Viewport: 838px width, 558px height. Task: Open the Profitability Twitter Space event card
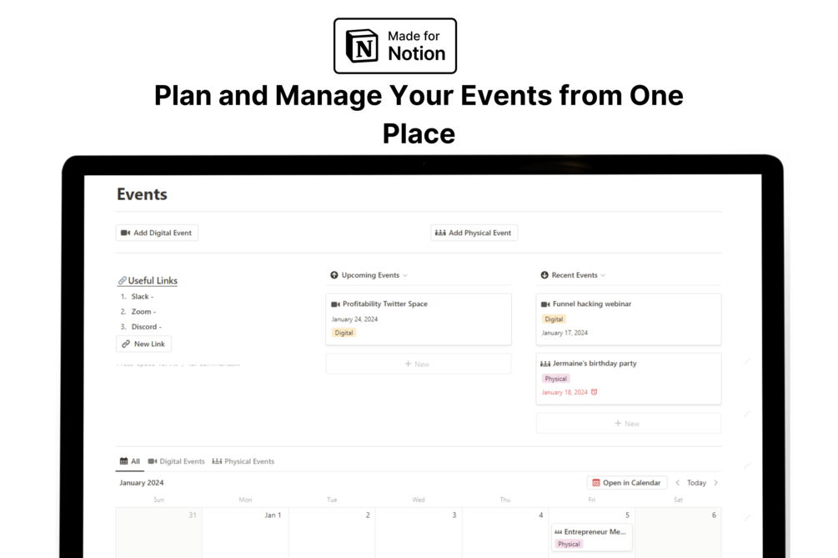pos(418,318)
